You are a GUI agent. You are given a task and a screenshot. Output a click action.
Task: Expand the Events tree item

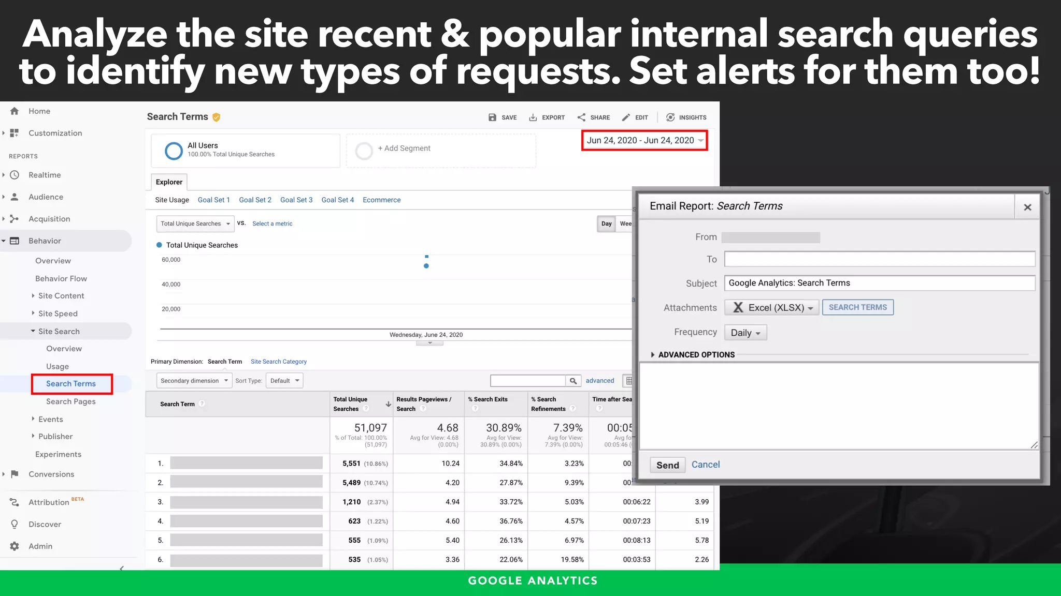click(x=33, y=419)
